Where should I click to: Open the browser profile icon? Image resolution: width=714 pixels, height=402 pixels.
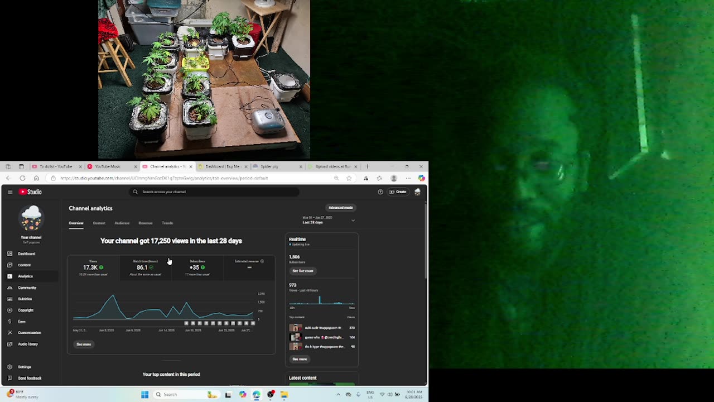[394, 178]
